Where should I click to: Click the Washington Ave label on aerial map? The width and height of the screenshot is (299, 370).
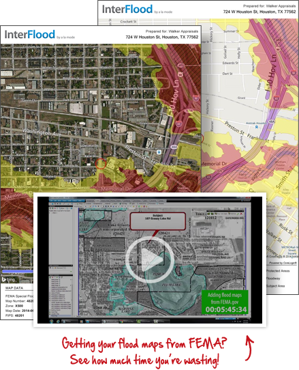coord(42,132)
